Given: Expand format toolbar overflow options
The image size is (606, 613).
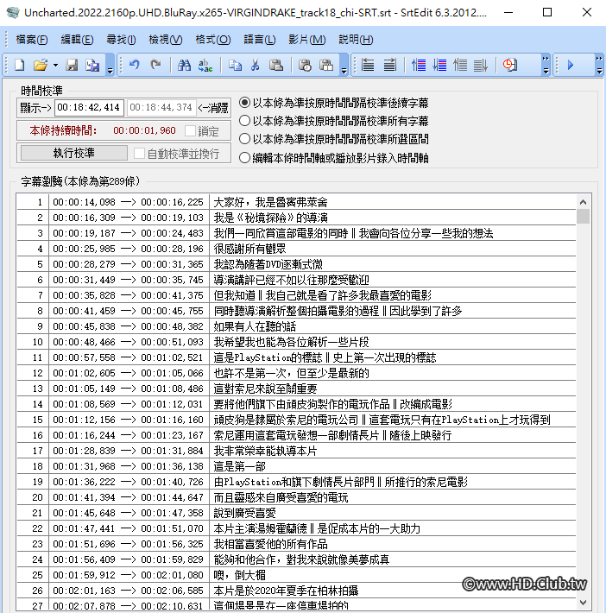Looking at the screenshot, I should tap(546, 65).
